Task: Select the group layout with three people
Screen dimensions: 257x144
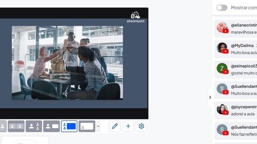Action: [x=34, y=126]
